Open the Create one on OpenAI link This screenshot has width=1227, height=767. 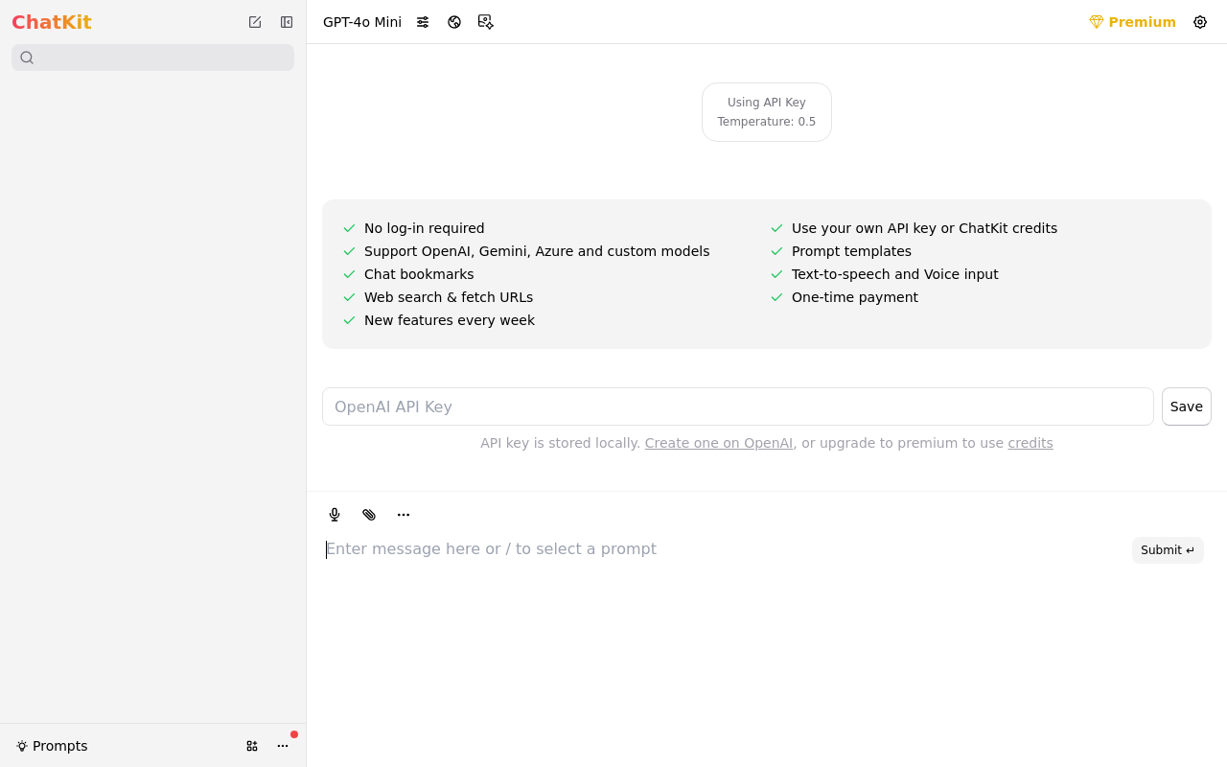tap(719, 443)
